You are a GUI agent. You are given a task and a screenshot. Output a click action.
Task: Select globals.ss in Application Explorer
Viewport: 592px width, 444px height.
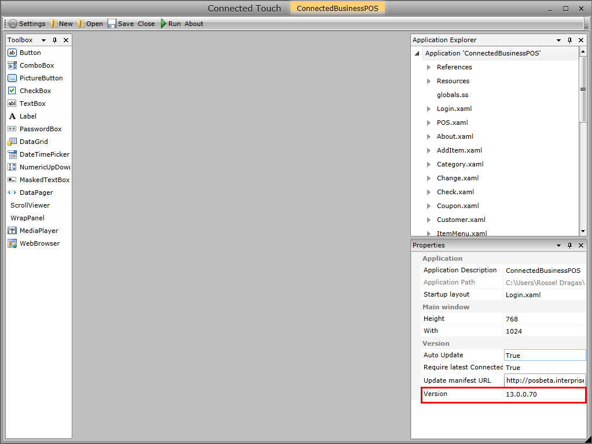coord(453,95)
